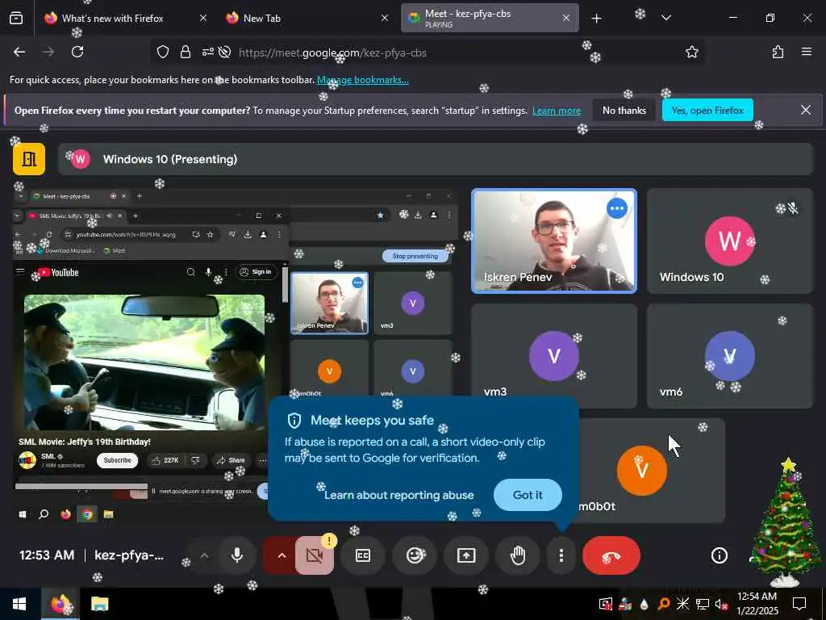The width and height of the screenshot is (826, 620).
Task: Open Firefox from the taskbar
Action: (60, 604)
